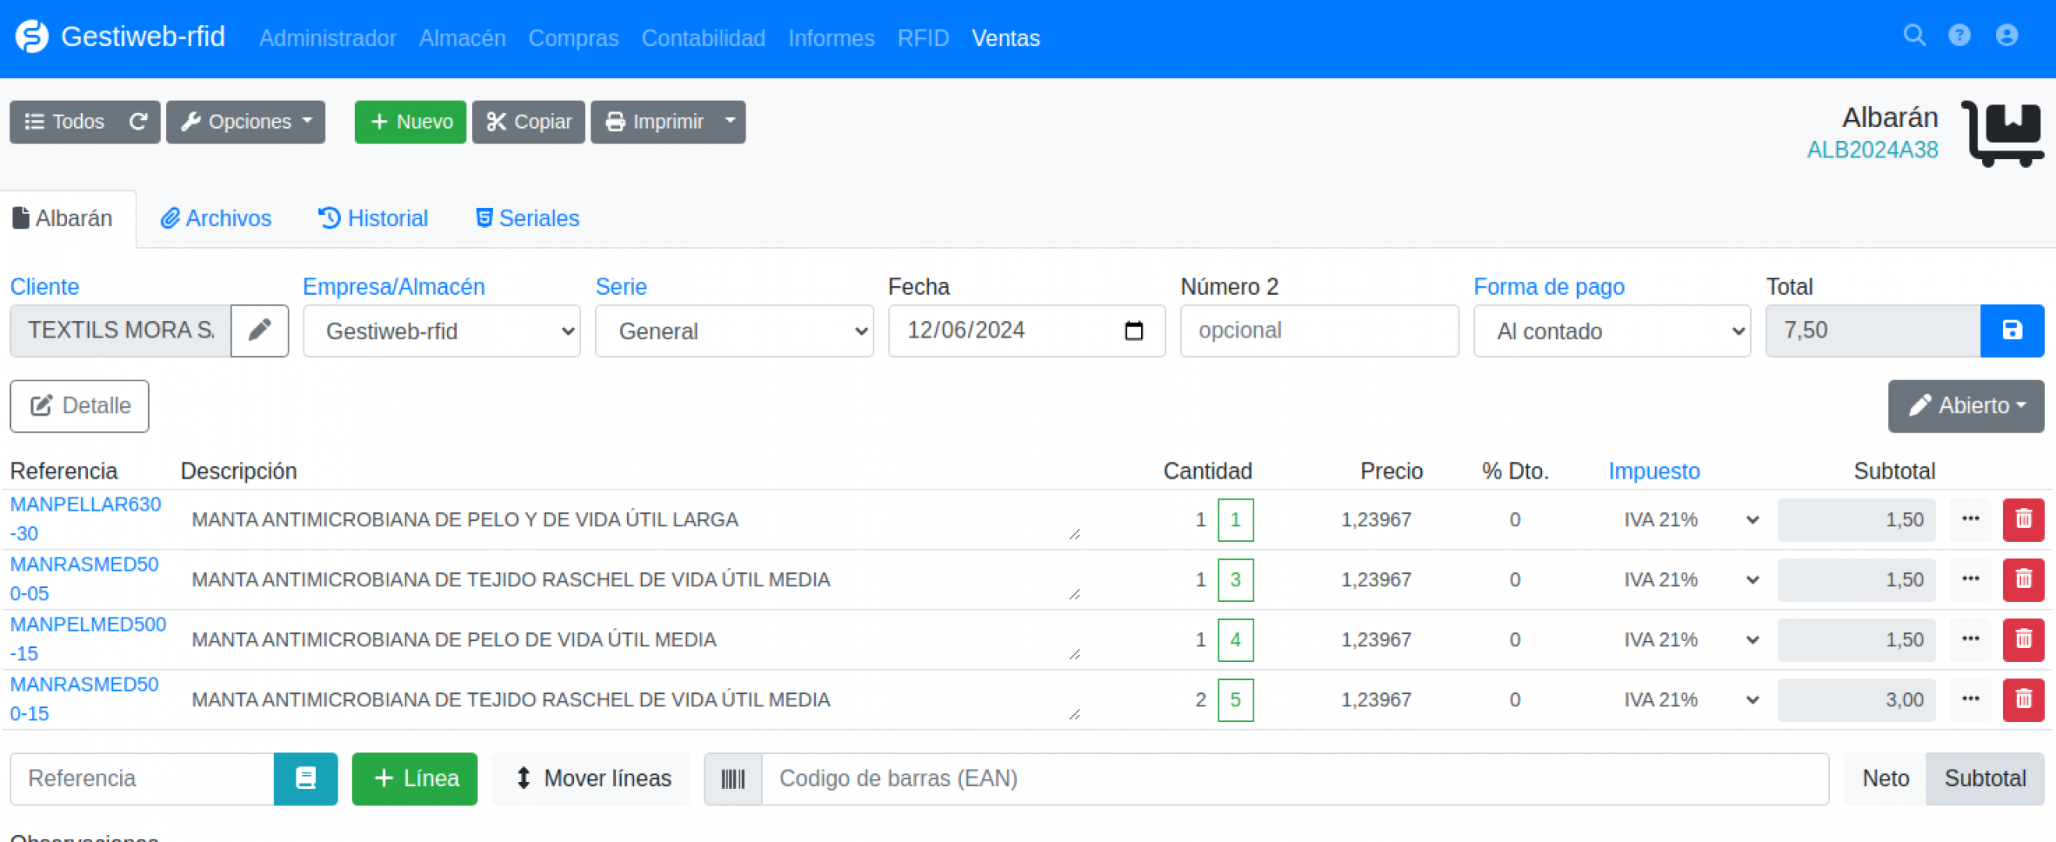Click the Nuevo button

(410, 122)
